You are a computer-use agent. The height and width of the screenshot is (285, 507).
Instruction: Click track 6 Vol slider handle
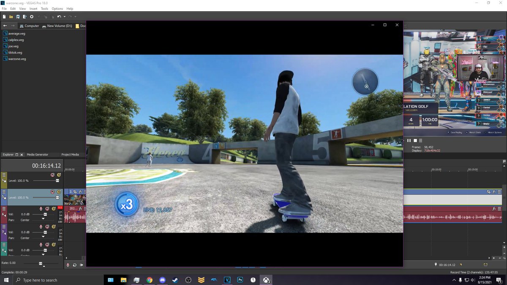point(45,214)
